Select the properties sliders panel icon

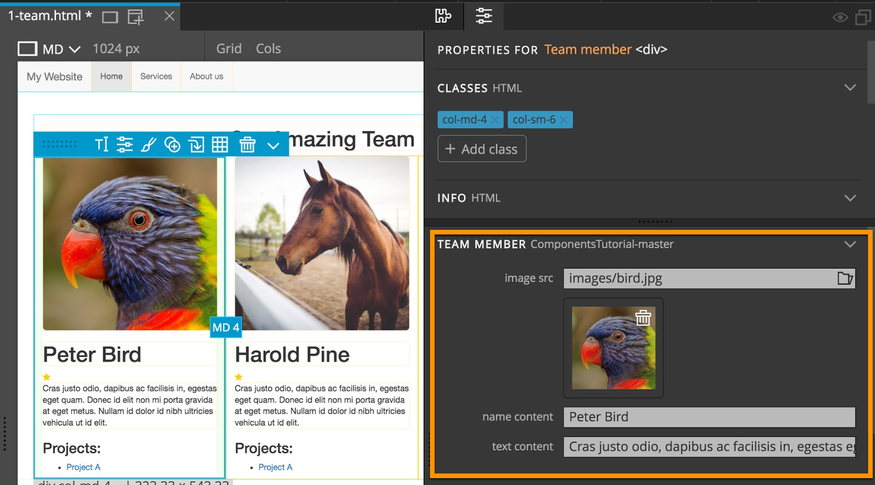pyautogui.click(x=484, y=16)
